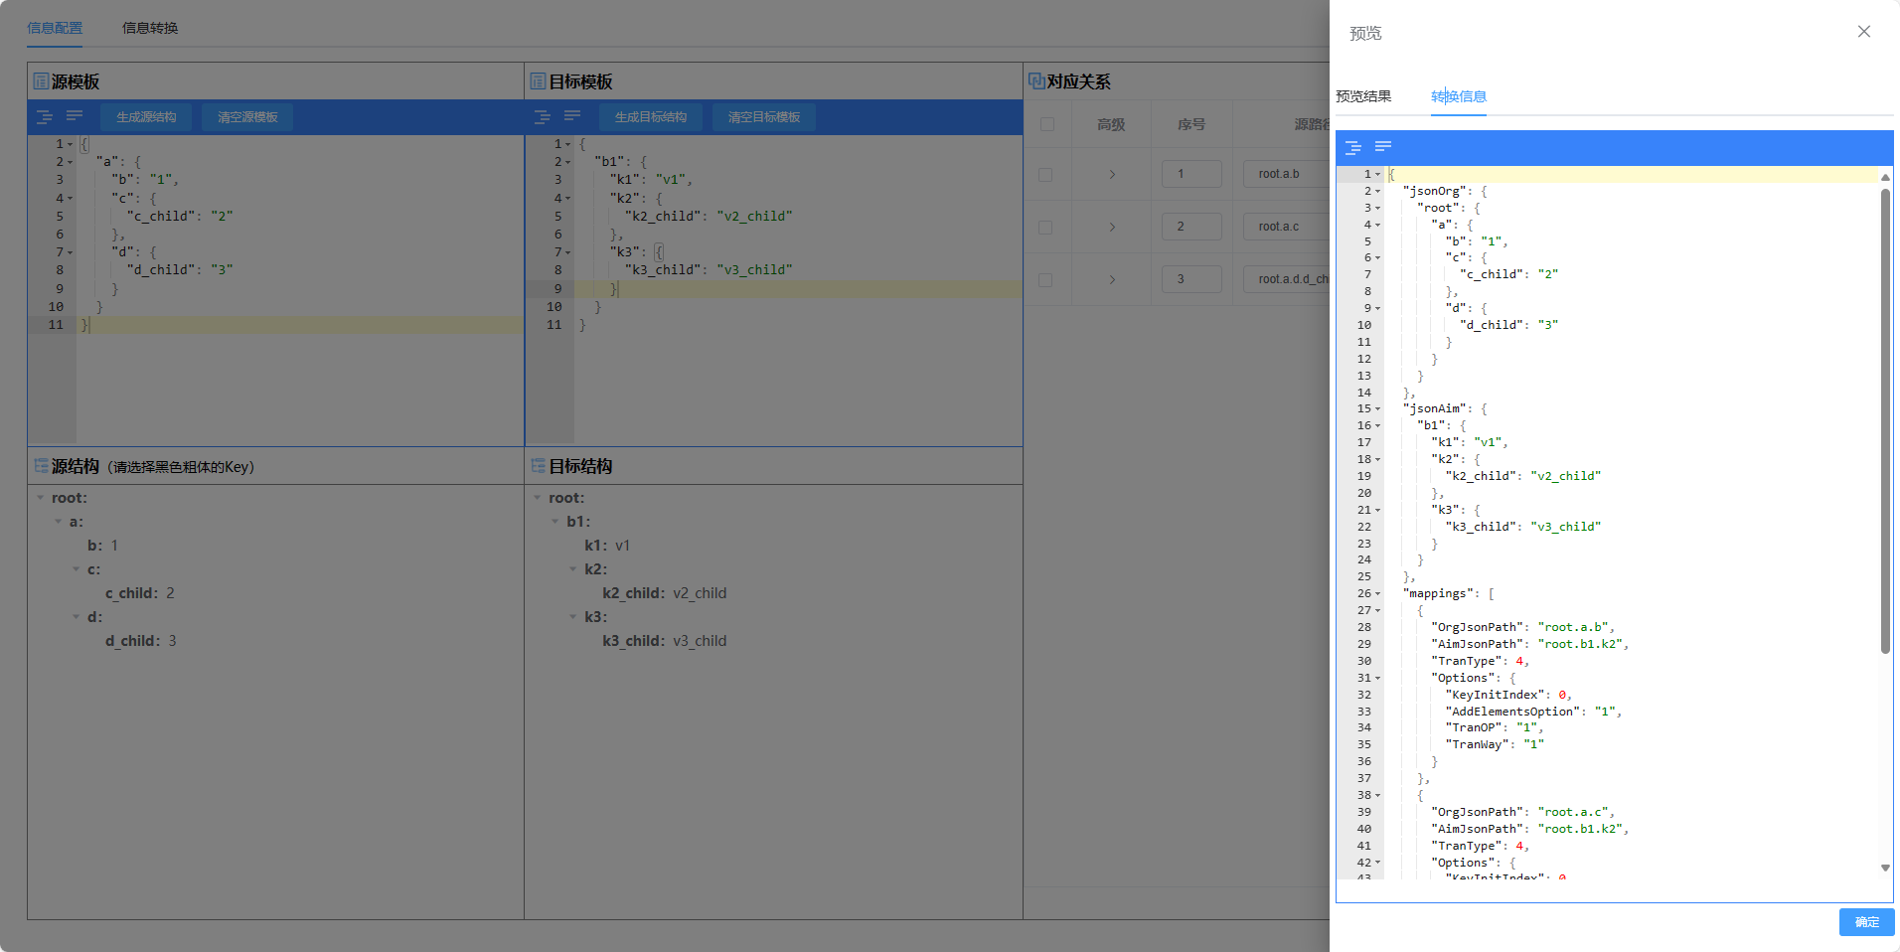
Task: Click the compact icon in target template toolbar
Action: (572, 117)
